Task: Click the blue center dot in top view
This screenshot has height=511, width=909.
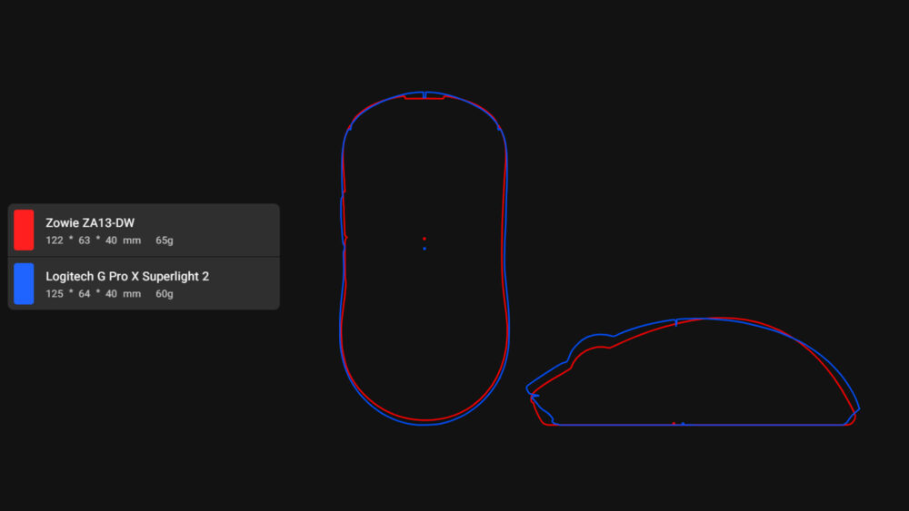Action: point(425,249)
